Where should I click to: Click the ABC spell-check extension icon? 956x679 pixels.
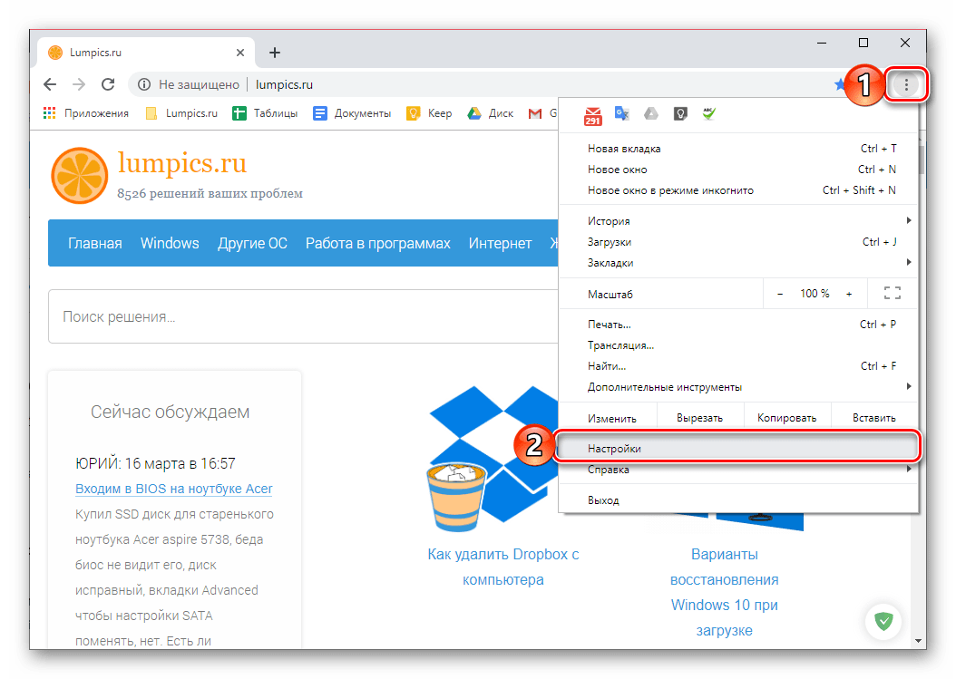(x=709, y=113)
